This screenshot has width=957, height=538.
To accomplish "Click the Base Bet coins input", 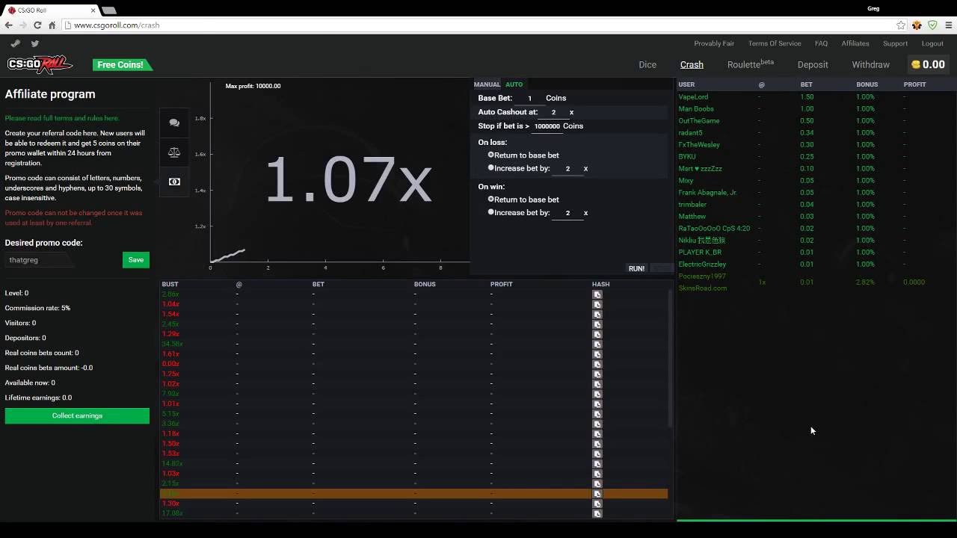I will click(x=529, y=98).
